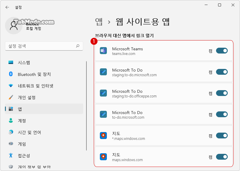The image size is (240, 171).
Task: Click the 개인 설정 paintbrush icon
Action: pos(11,97)
